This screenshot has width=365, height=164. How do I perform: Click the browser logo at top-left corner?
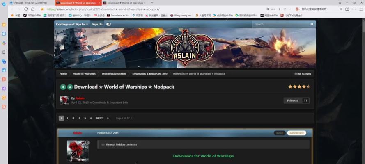click(4, 4)
